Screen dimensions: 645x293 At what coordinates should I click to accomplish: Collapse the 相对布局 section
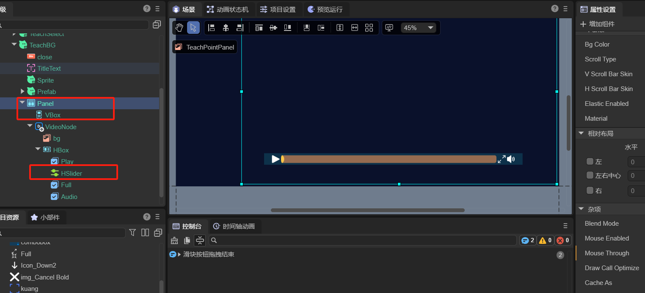[x=582, y=133]
